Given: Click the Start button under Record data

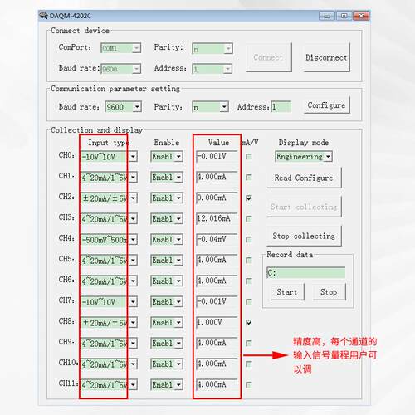Looking at the screenshot, I should (x=287, y=292).
